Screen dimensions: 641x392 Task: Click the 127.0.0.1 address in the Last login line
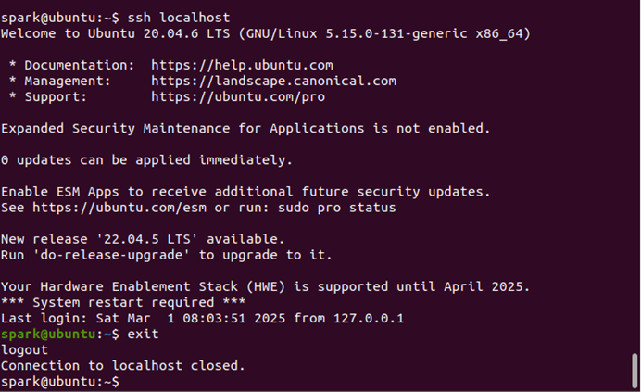369,319
